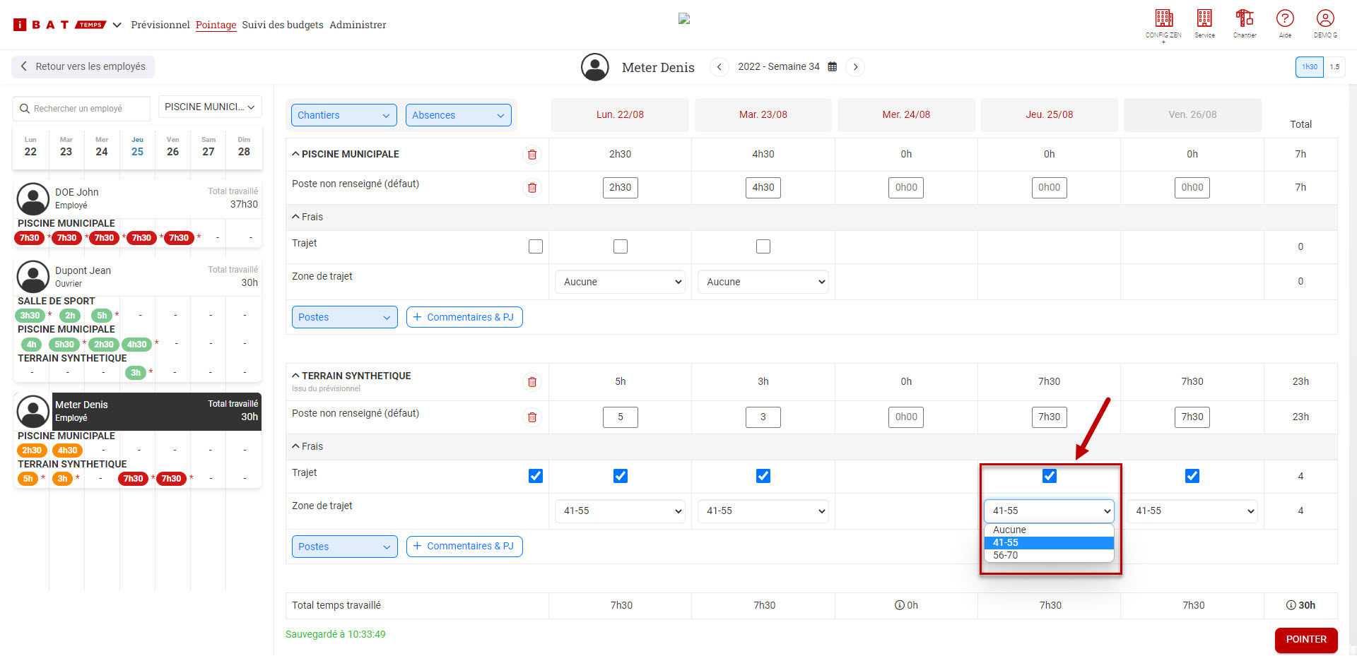This screenshot has width=1357, height=656.
Task: Click the DEMO G user account icon
Action: (1325, 19)
